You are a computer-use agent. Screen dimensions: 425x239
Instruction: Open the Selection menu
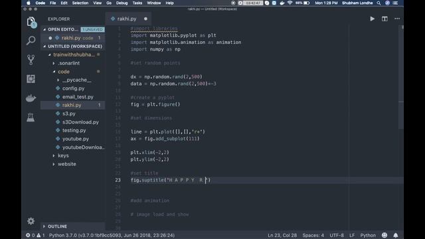coord(80,3)
